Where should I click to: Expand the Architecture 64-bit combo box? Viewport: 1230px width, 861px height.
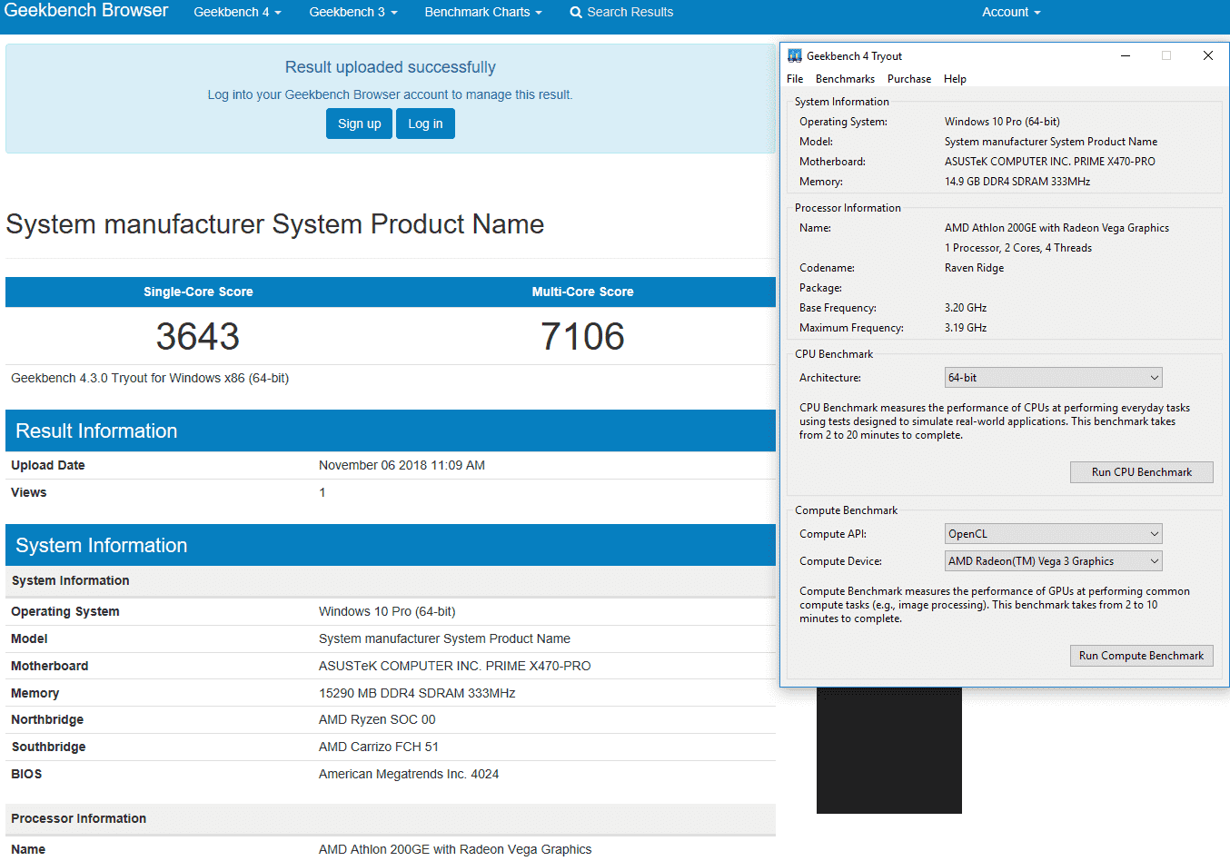(1053, 378)
